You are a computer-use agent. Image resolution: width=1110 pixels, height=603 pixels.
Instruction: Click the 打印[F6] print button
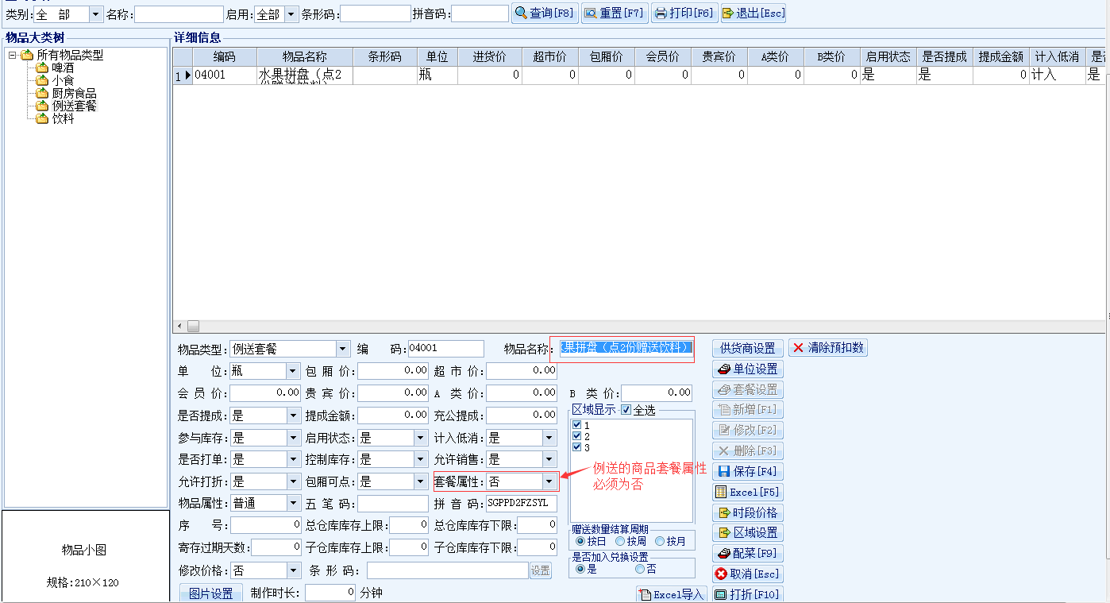point(684,14)
